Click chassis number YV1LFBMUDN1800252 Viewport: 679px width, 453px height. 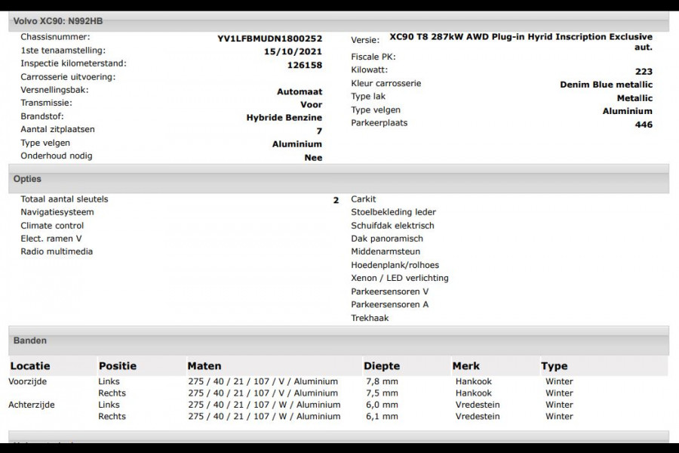tap(269, 39)
